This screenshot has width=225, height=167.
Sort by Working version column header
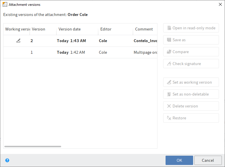click(x=17, y=29)
